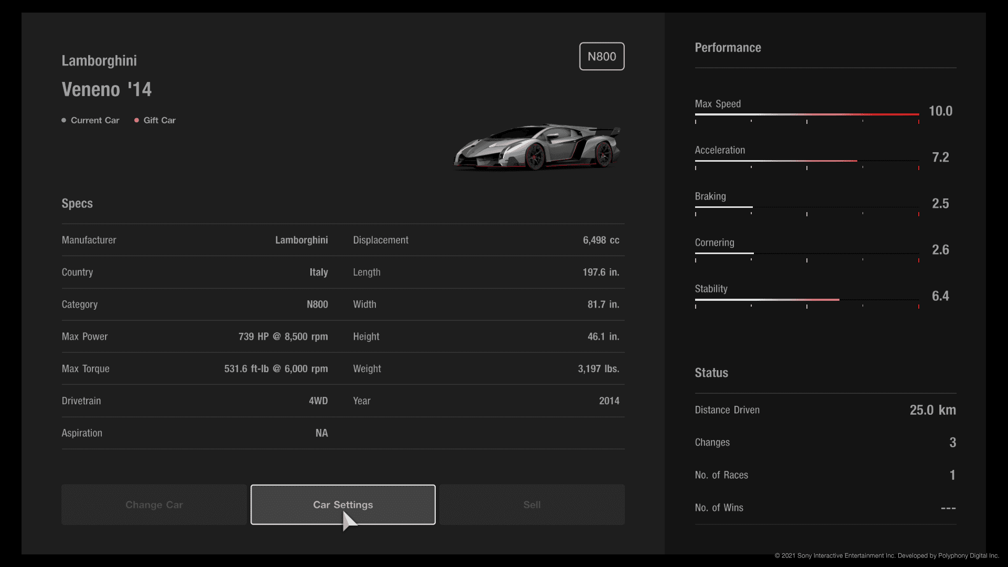Click the Weight row label
Viewport: 1008px width, 567px height.
point(367,369)
